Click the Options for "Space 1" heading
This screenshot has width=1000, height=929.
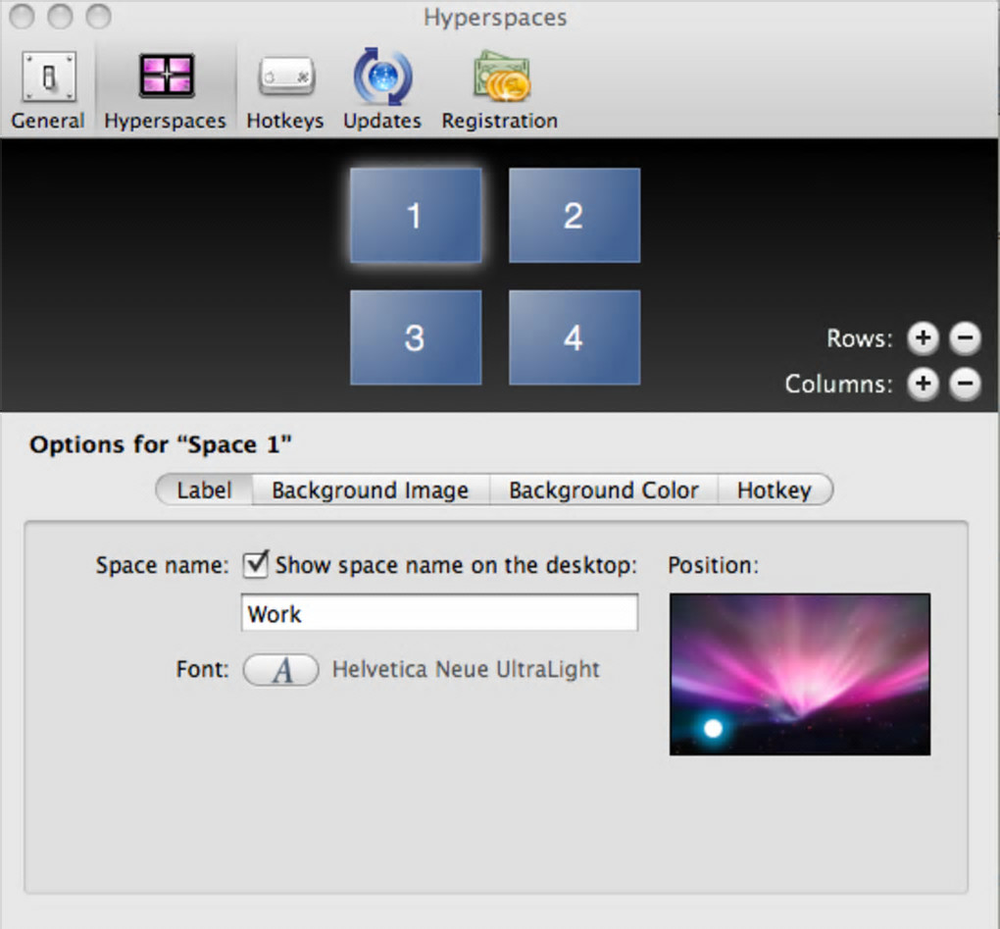pos(161,444)
